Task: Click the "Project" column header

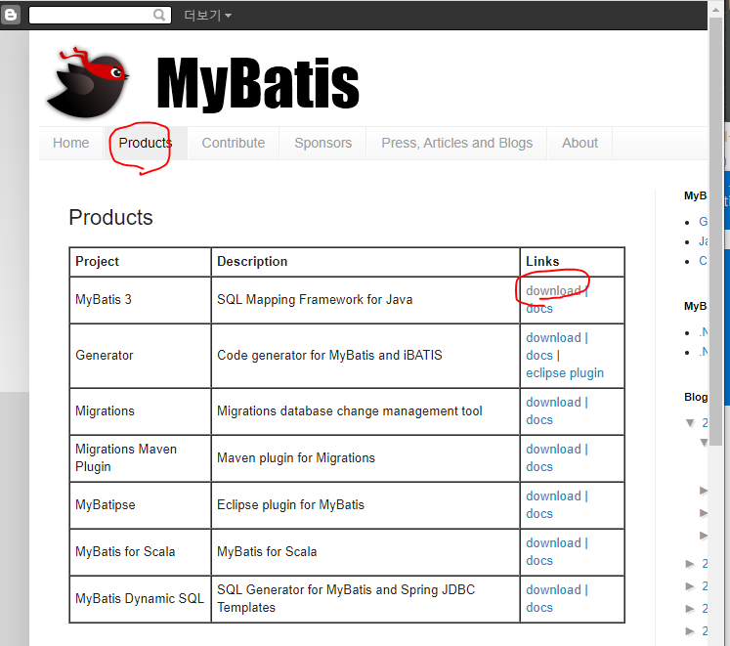Action: [x=140, y=262]
